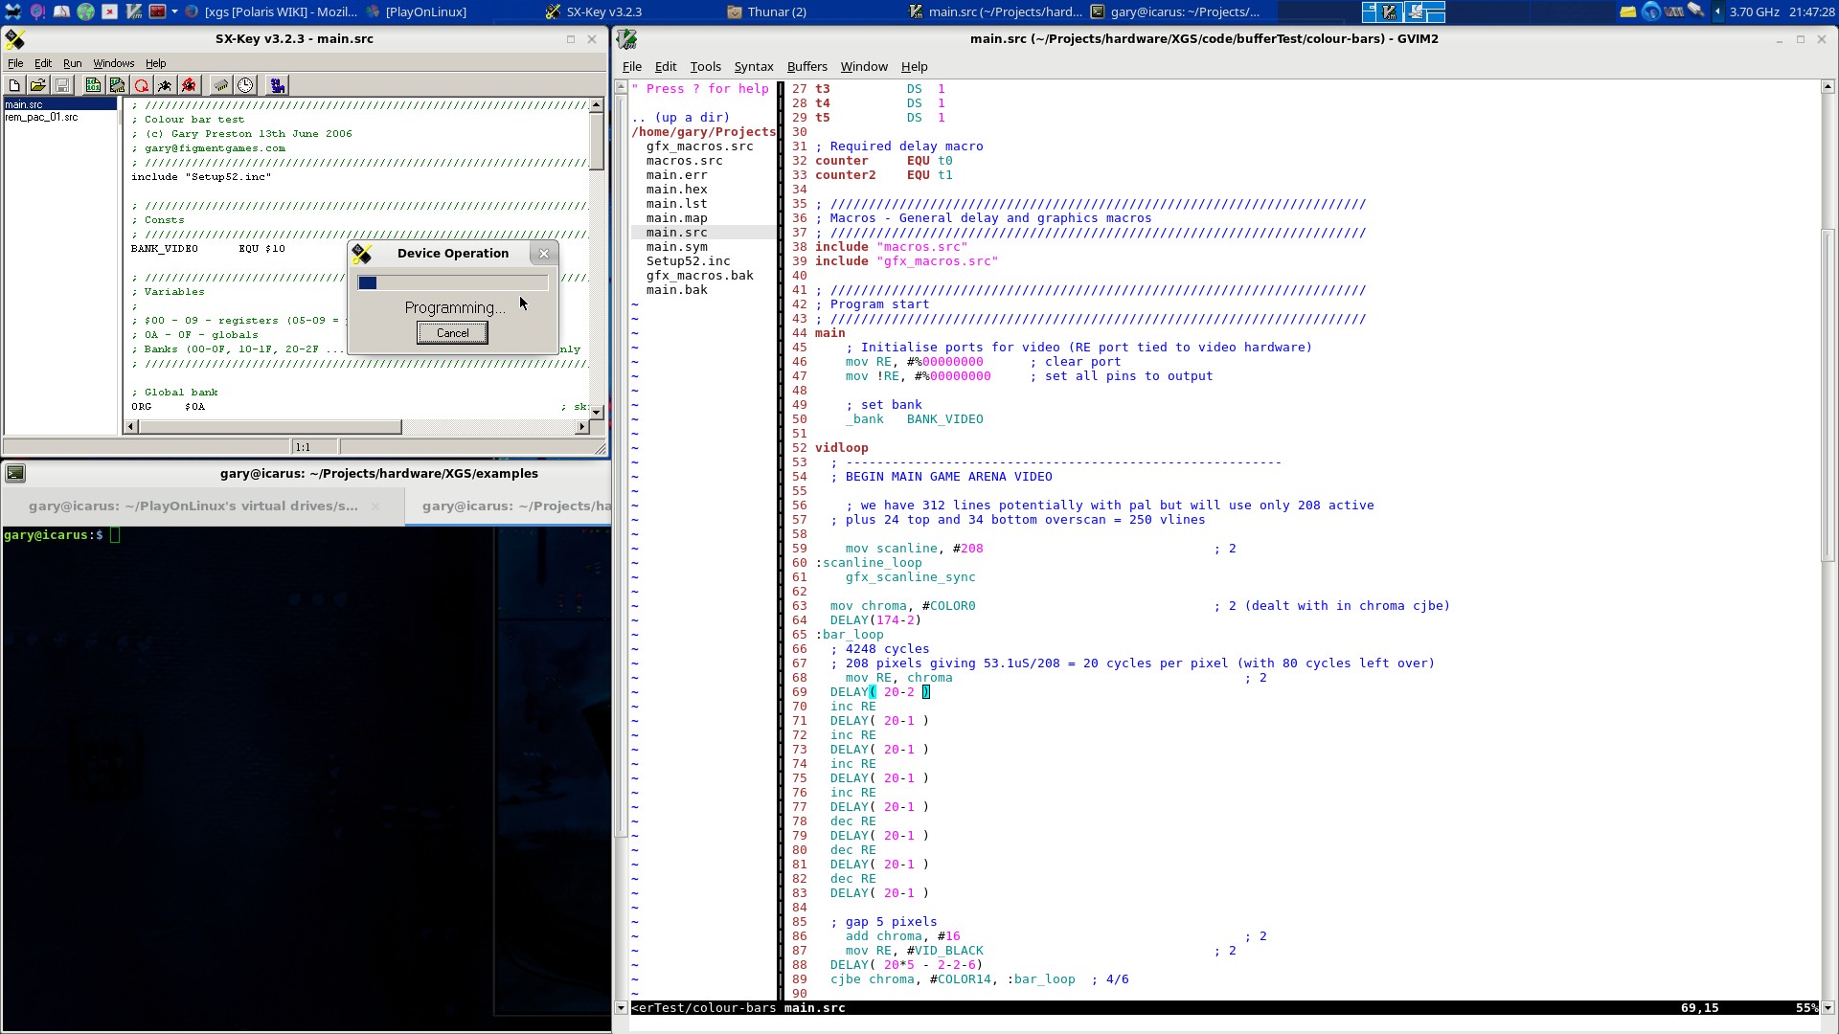Click the Programming progress bar
Viewport: 1839px width, 1034px height.
point(452,282)
